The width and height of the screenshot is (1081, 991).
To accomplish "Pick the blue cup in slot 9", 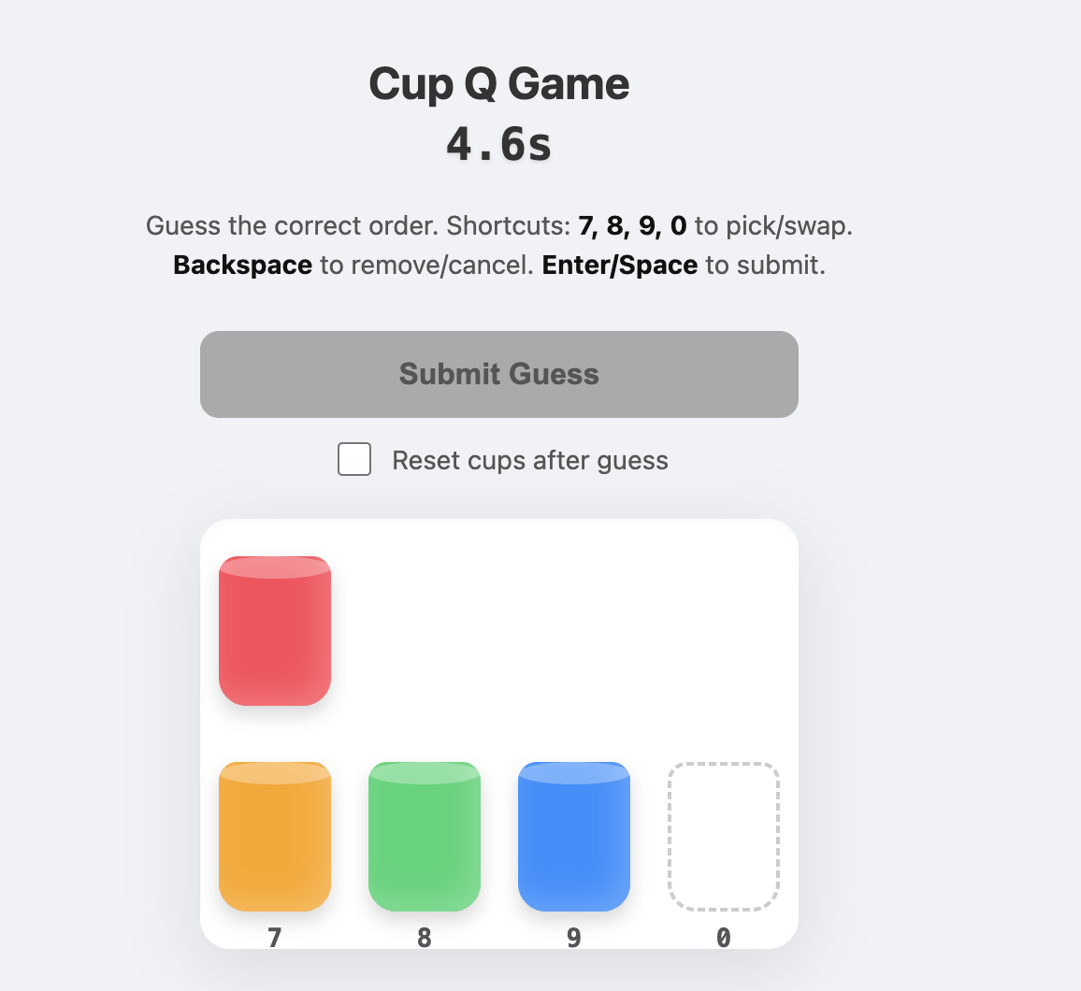I will 573,836.
